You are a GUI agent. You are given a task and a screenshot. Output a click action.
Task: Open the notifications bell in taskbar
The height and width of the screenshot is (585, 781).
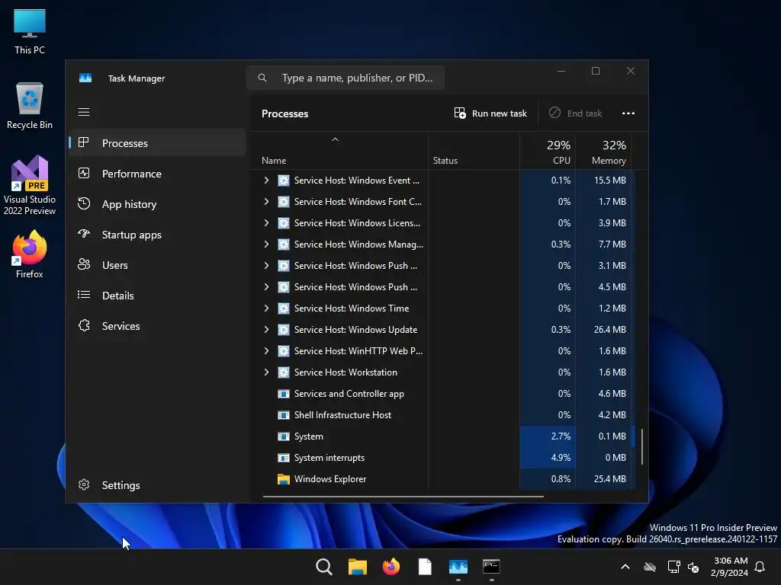pyautogui.click(x=760, y=567)
